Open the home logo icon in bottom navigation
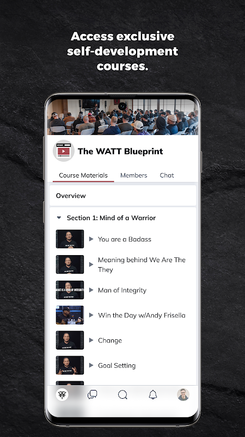 62,394
